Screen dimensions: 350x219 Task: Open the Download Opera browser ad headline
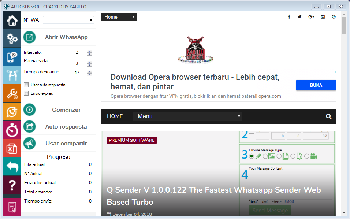(195, 82)
